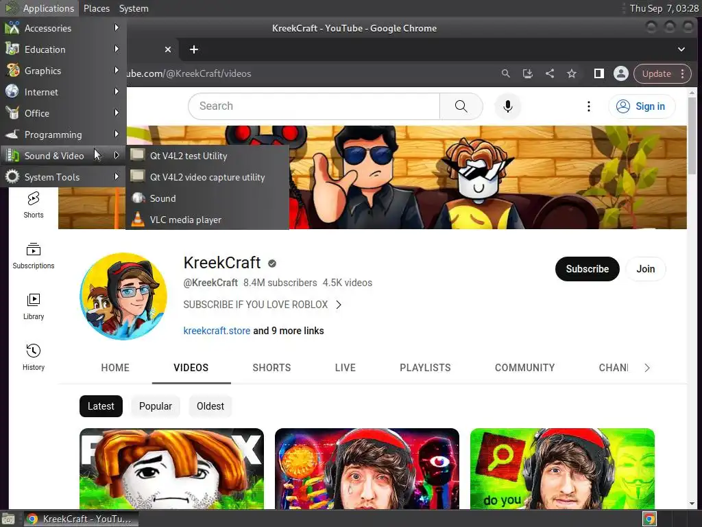The width and height of the screenshot is (702, 527).
Task: Switch to the LIVE channel tab
Action: [x=346, y=368]
